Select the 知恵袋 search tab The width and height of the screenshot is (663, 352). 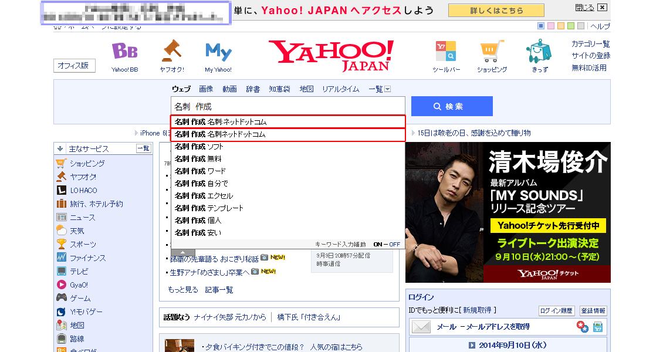(279, 89)
